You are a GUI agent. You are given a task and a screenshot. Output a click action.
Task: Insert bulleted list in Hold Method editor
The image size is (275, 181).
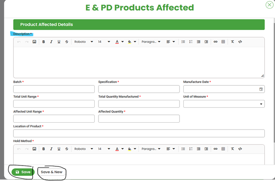[x=183, y=149]
